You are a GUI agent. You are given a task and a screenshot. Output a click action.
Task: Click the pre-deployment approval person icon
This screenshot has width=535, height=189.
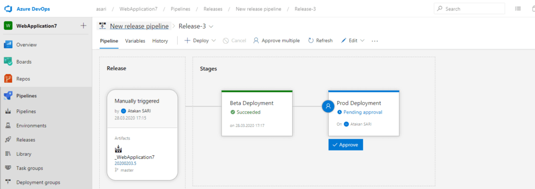(x=328, y=106)
